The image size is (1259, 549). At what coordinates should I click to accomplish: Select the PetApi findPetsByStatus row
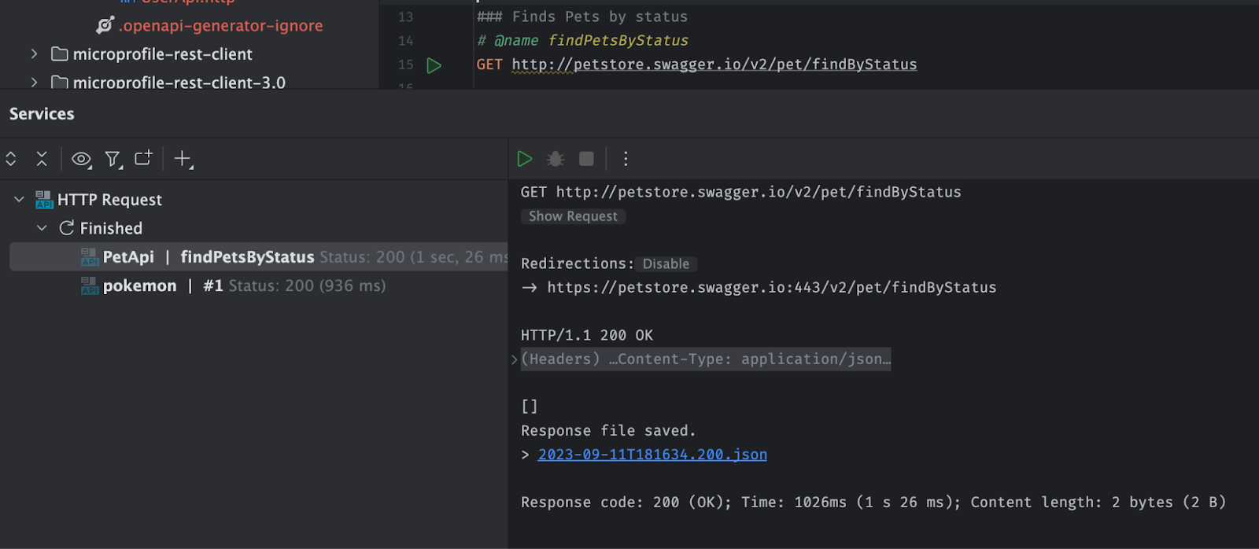tap(259, 257)
